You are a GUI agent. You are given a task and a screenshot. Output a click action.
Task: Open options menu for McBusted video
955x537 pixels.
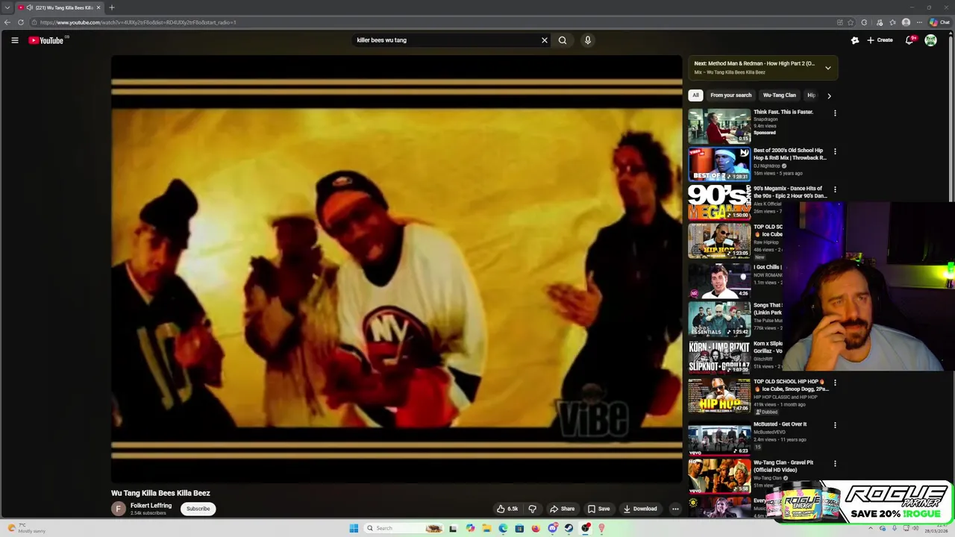point(835,425)
